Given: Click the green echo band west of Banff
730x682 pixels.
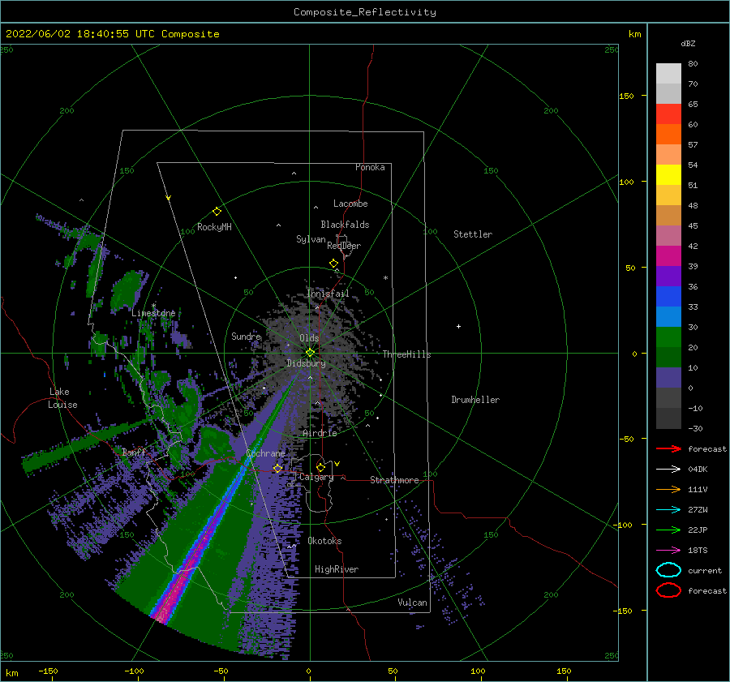Looking at the screenshot, I should pyautogui.click(x=86, y=444).
